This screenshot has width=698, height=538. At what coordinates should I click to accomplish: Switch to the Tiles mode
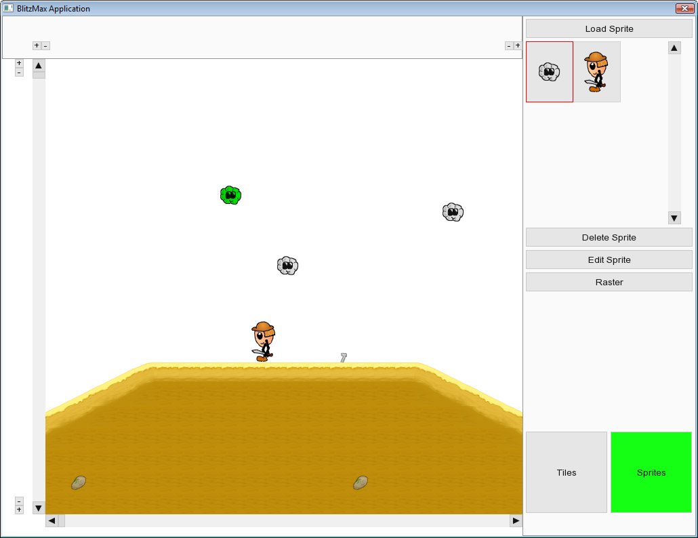coord(567,472)
